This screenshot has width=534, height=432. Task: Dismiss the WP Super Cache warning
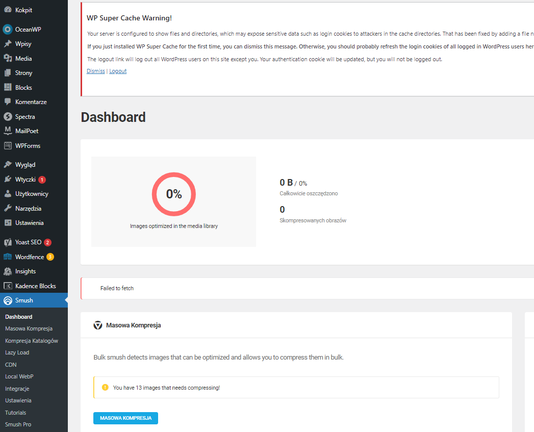tap(96, 71)
